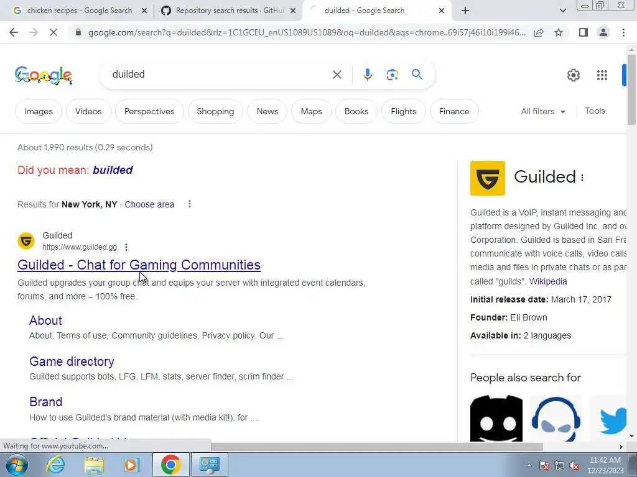
Task: Click the forward navigation arrow
Action: 34,32
